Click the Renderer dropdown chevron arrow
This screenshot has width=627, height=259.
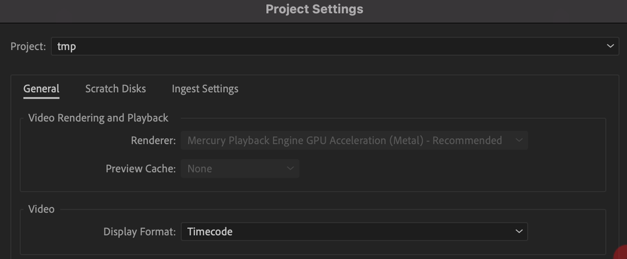coord(518,140)
